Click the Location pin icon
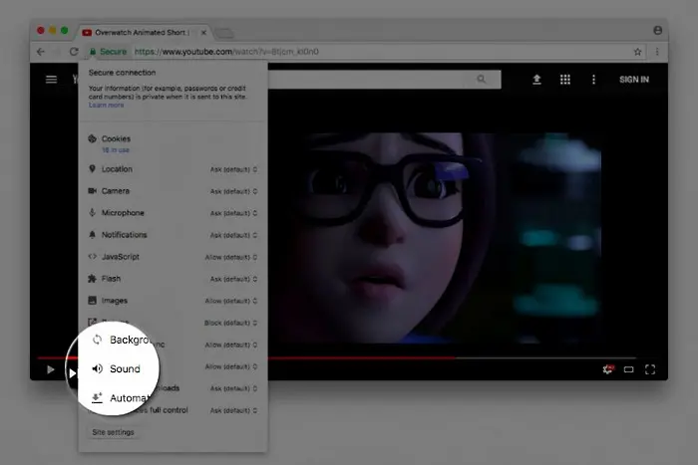The width and height of the screenshot is (698, 465). [x=92, y=169]
